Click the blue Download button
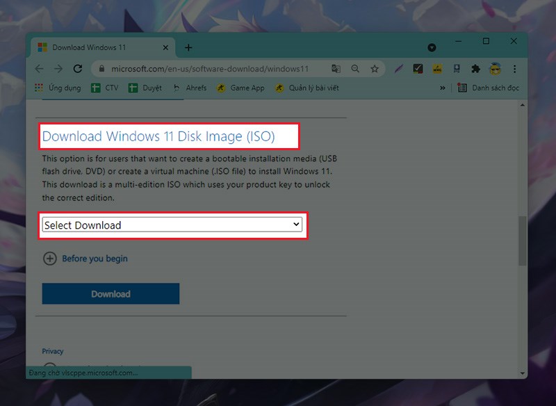This screenshot has height=406, width=556. [x=111, y=294]
